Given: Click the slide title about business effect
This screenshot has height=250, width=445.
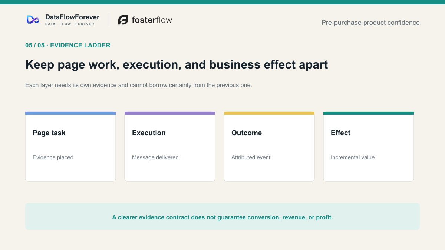Looking at the screenshot, I should [x=177, y=64].
